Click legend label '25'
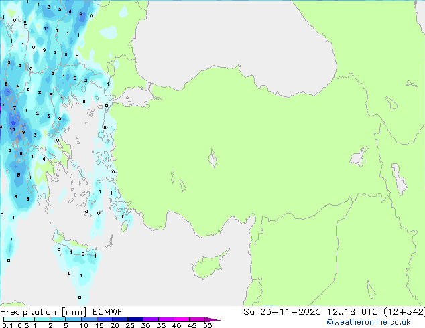Image resolution: width=425 pixels, height=328 pixels. pos(130,325)
